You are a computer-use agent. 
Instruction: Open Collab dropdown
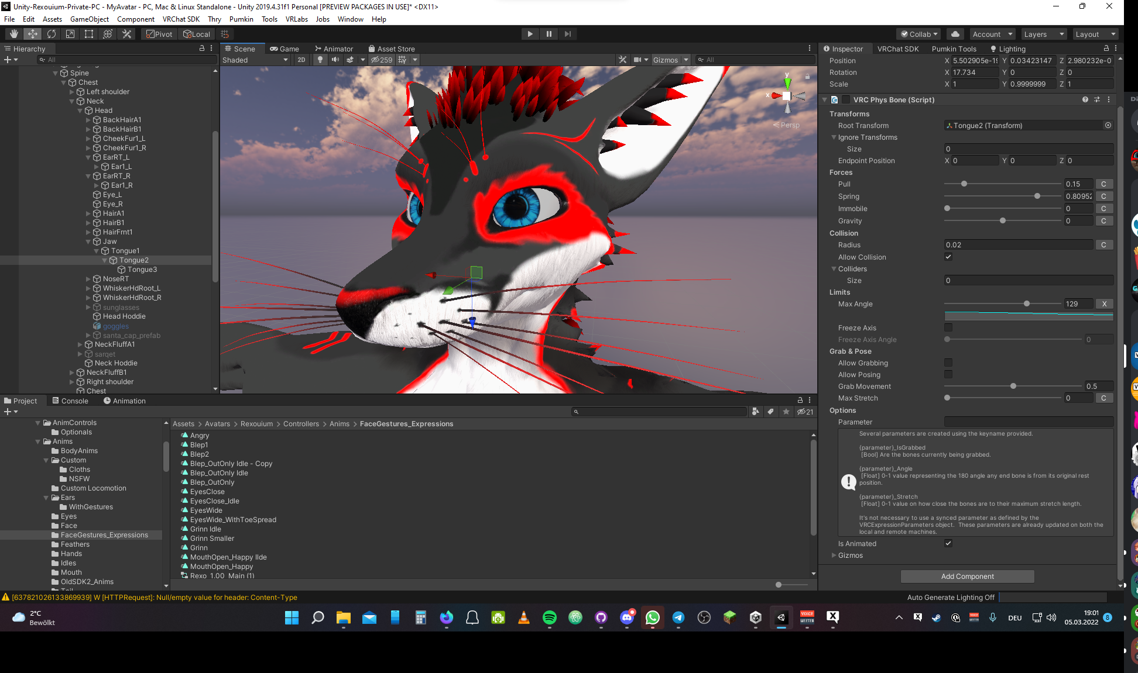919,34
